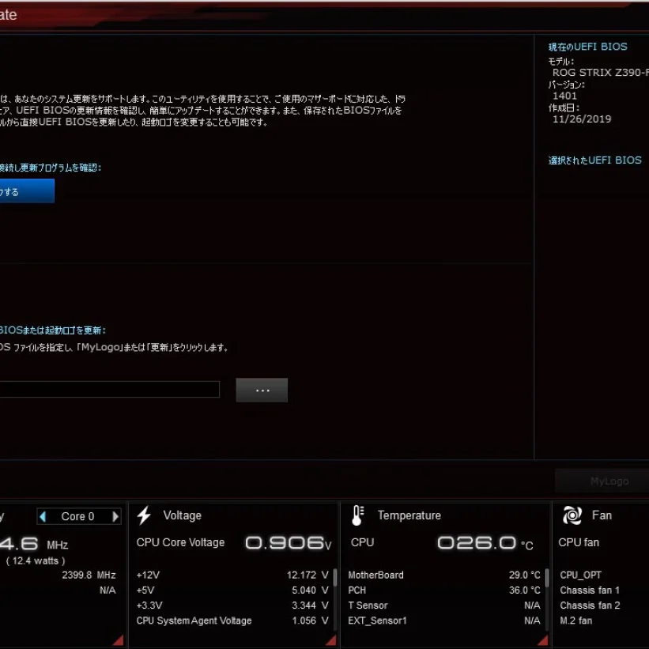Click the +12V reading 12.172 V
The width and height of the screenshot is (649, 649).
point(308,575)
